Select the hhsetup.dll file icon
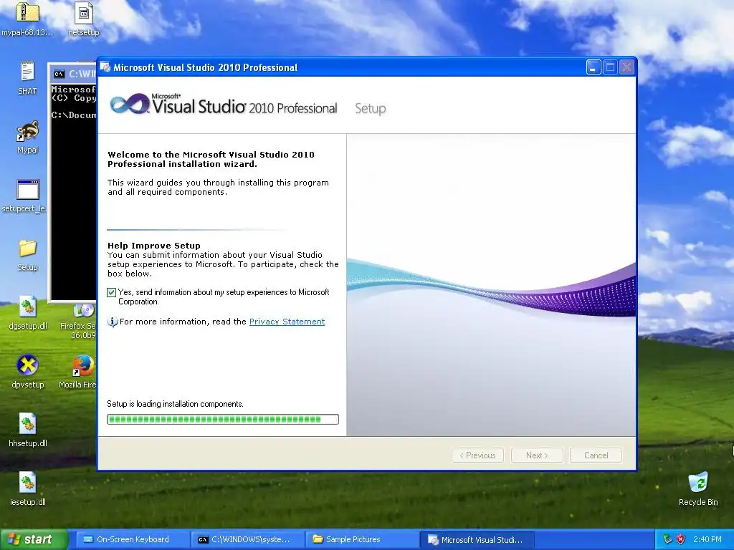The width and height of the screenshot is (734, 550). point(28,424)
